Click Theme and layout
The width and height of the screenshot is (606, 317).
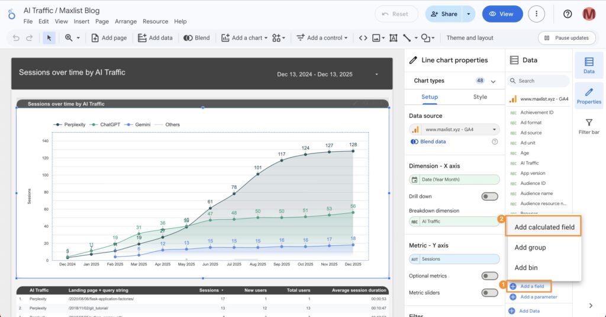tap(469, 38)
